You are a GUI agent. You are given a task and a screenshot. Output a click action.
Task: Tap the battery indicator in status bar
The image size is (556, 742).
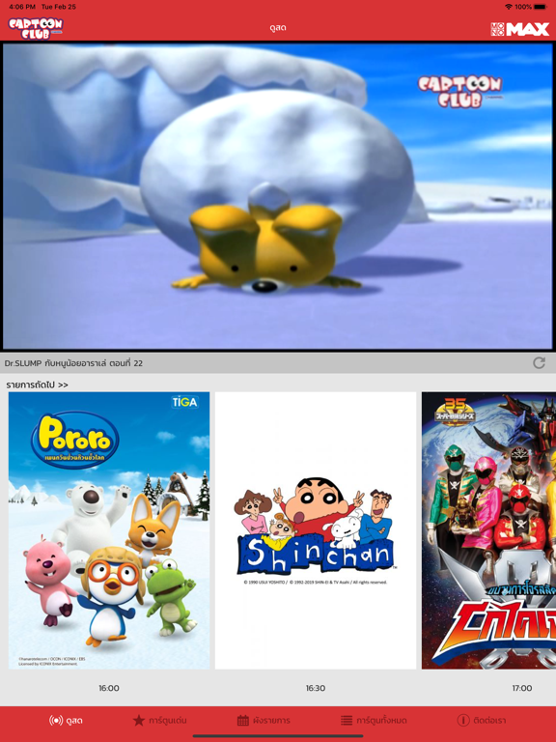pos(541,7)
